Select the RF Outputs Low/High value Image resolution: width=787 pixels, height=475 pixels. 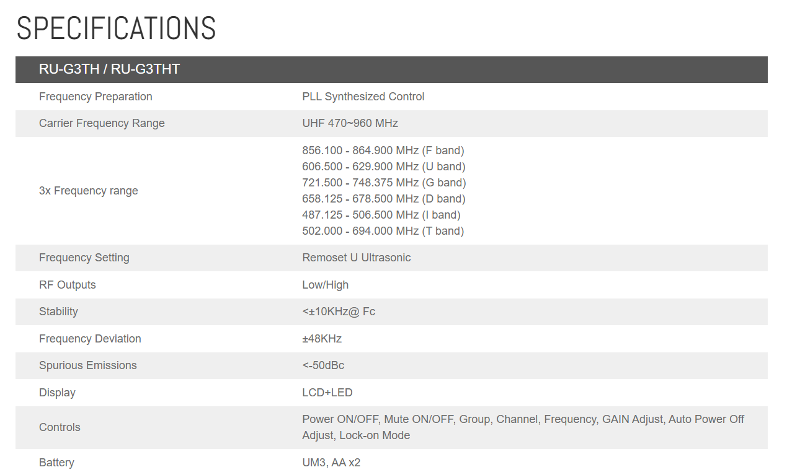tap(325, 285)
